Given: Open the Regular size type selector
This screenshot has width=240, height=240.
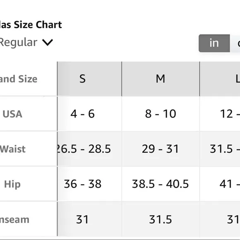Looking at the screenshot, I should coord(26,42).
